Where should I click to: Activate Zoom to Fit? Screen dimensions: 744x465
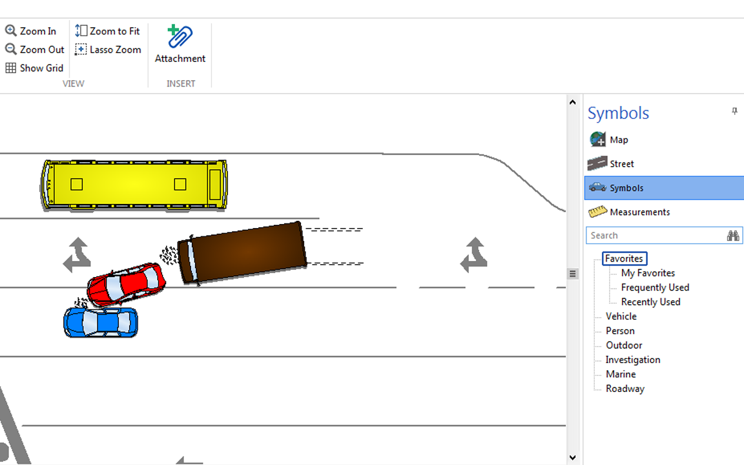tap(107, 30)
